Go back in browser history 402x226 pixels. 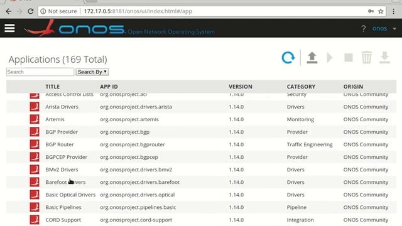click(x=8, y=11)
